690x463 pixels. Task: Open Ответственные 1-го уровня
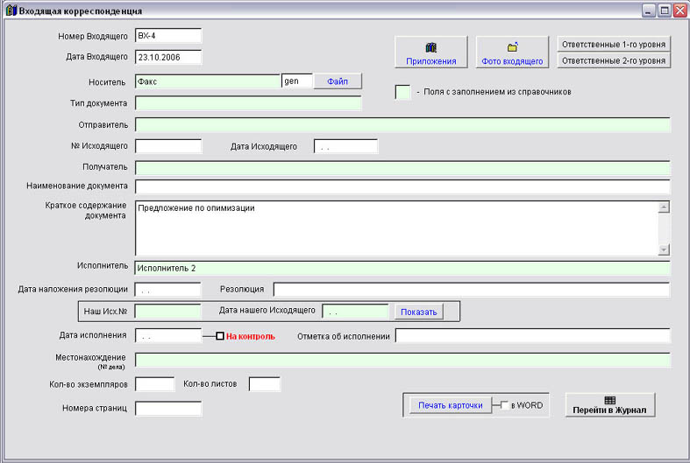click(614, 45)
